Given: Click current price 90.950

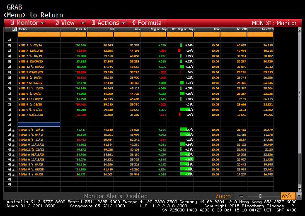Looking at the screenshot, I should (81, 46).
